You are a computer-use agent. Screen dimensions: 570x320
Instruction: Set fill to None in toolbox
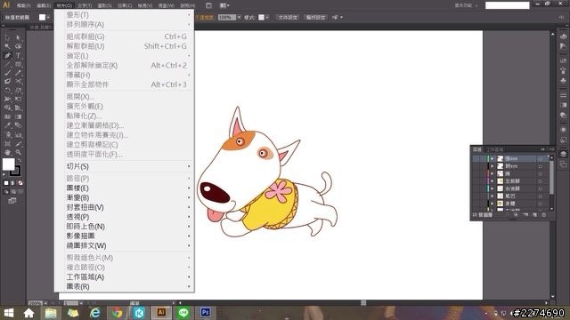20,183
